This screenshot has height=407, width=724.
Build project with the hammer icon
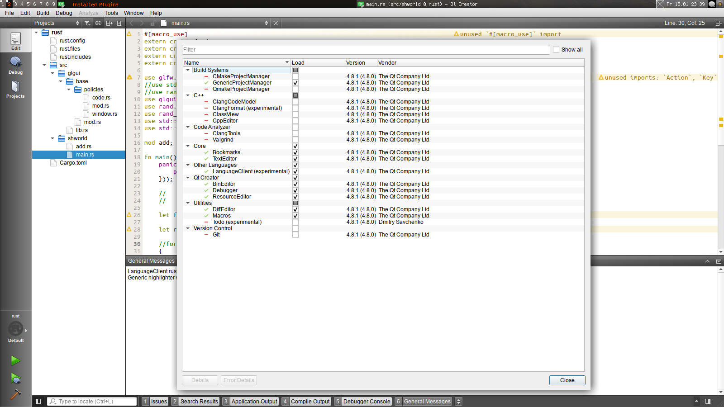point(16,394)
